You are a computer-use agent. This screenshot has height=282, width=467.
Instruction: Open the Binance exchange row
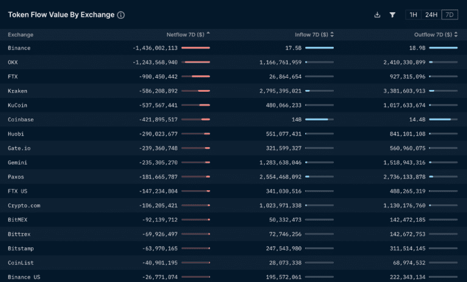(233, 47)
